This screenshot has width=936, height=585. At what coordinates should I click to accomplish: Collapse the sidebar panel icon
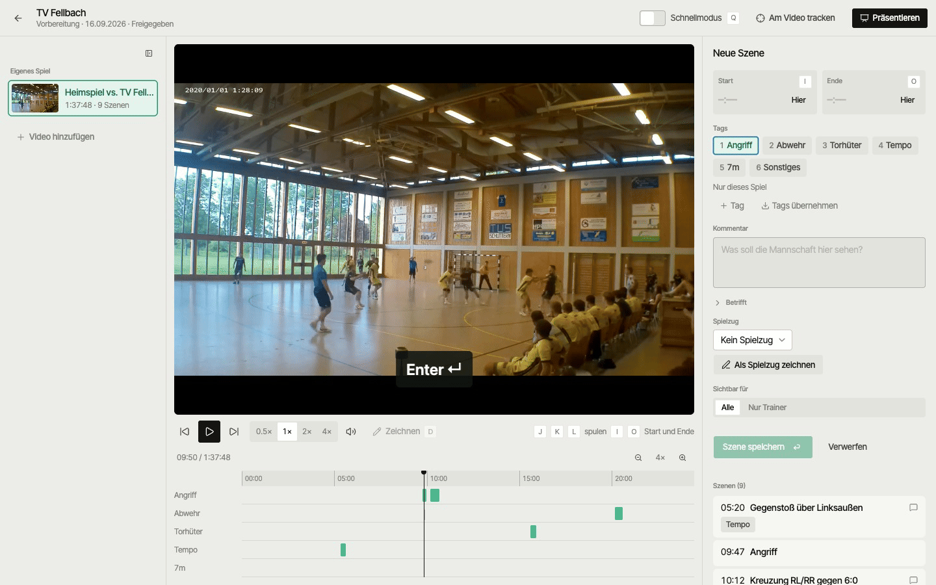tap(149, 53)
